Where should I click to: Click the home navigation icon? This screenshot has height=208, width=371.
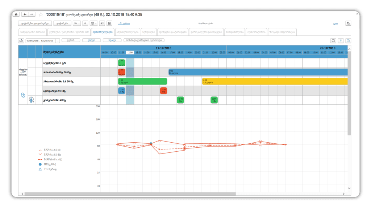[16, 14]
